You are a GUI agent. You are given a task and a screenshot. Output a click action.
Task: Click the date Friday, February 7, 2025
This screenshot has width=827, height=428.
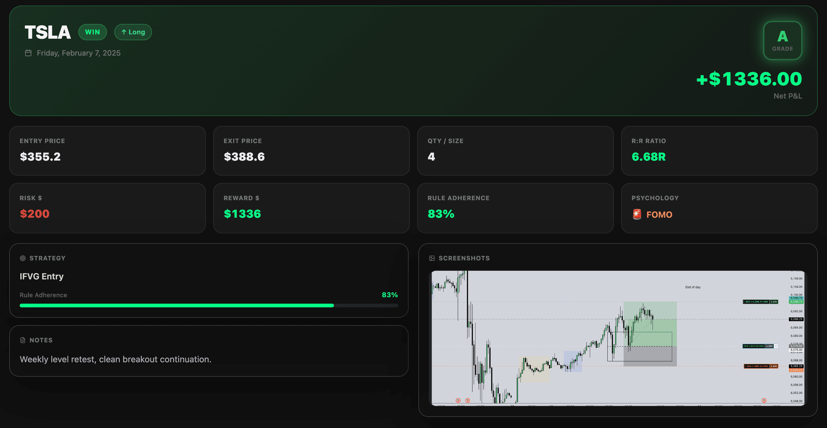(x=79, y=53)
